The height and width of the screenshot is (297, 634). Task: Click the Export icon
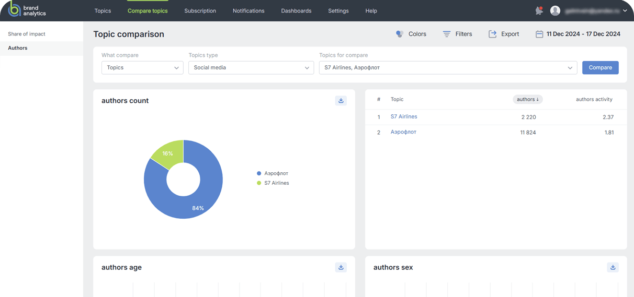(492, 34)
